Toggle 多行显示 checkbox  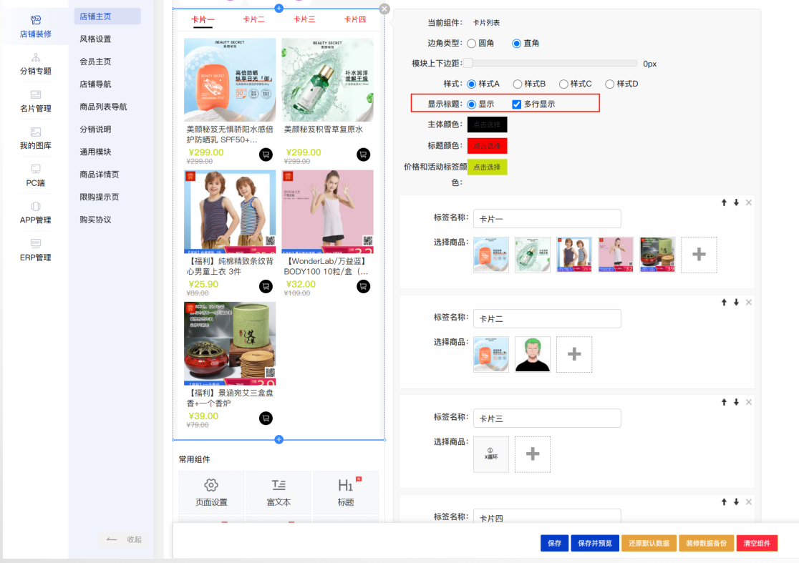pyautogui.click(x=517, y=104)
